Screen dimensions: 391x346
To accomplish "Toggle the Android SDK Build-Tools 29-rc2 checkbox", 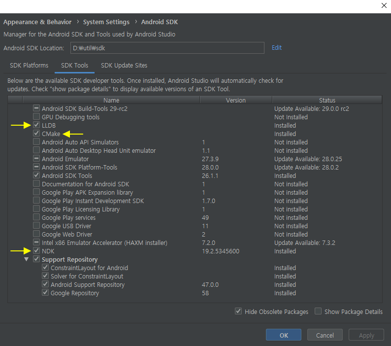I will point(36,108).
